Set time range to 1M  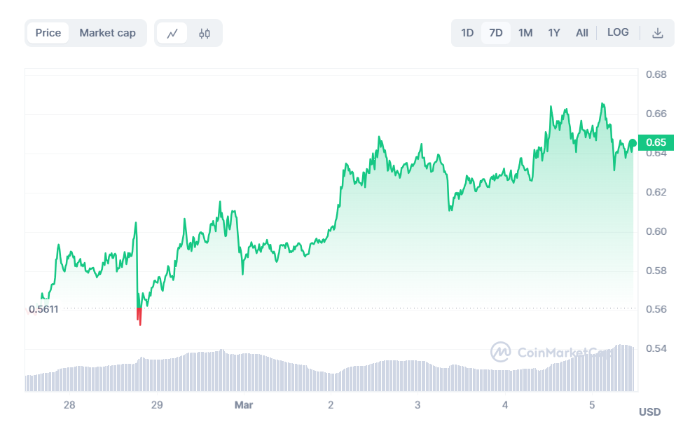tap(525, 33)
